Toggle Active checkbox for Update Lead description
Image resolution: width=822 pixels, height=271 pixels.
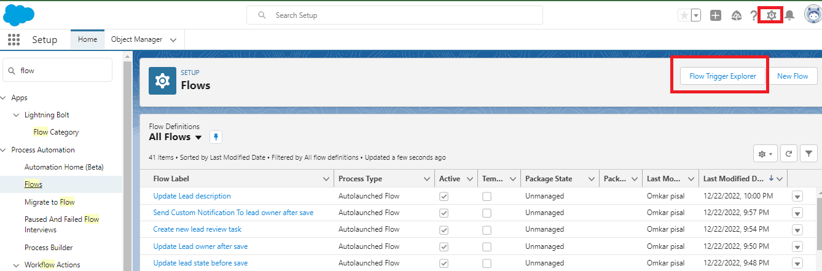click(x=444, y=197)
